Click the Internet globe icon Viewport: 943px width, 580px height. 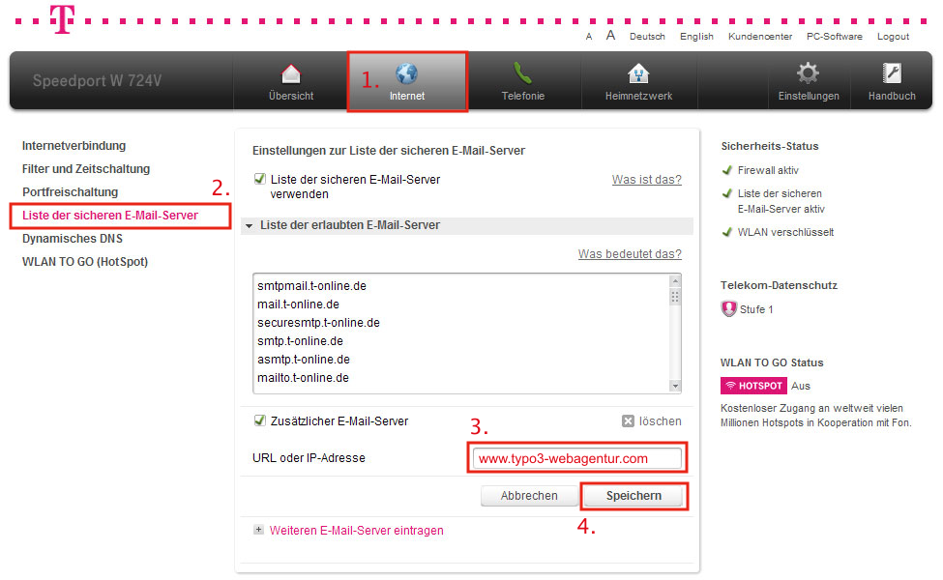[x=406, y=73]
